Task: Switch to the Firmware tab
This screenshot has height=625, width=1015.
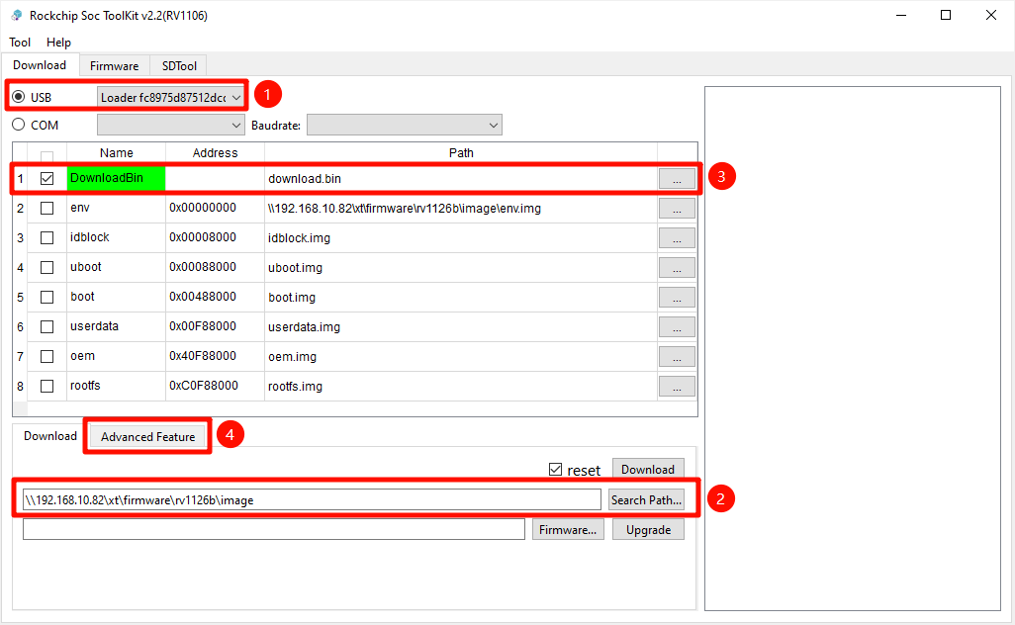Action: click(114, 66)
